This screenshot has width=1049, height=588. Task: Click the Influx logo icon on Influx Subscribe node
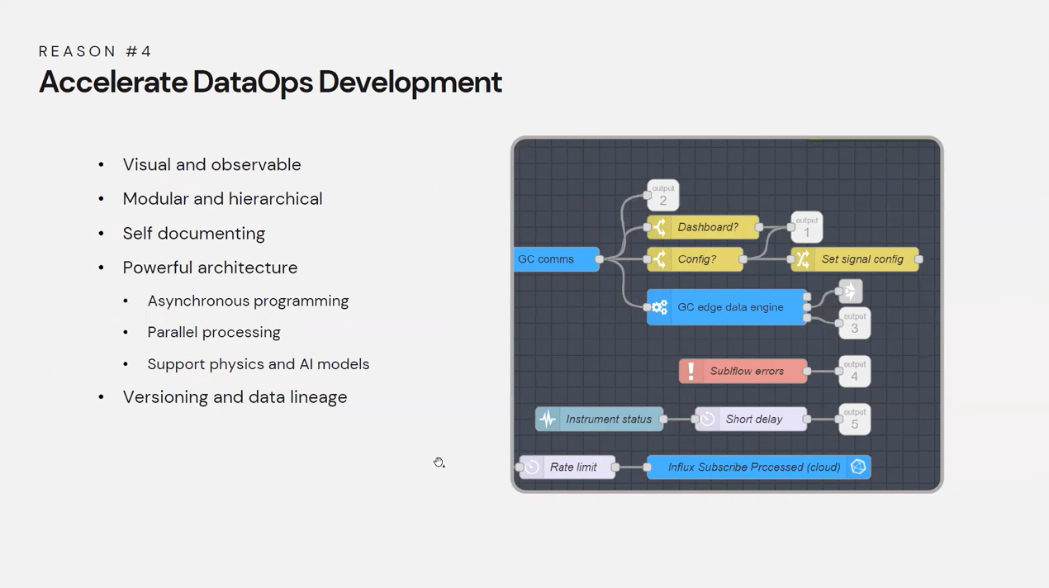tap(858, 467)
